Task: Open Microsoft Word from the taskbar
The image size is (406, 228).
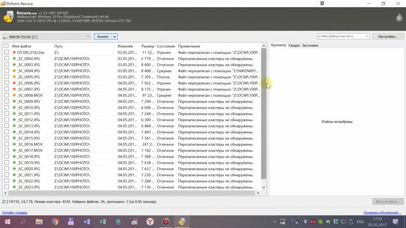Action: (87, 222)
